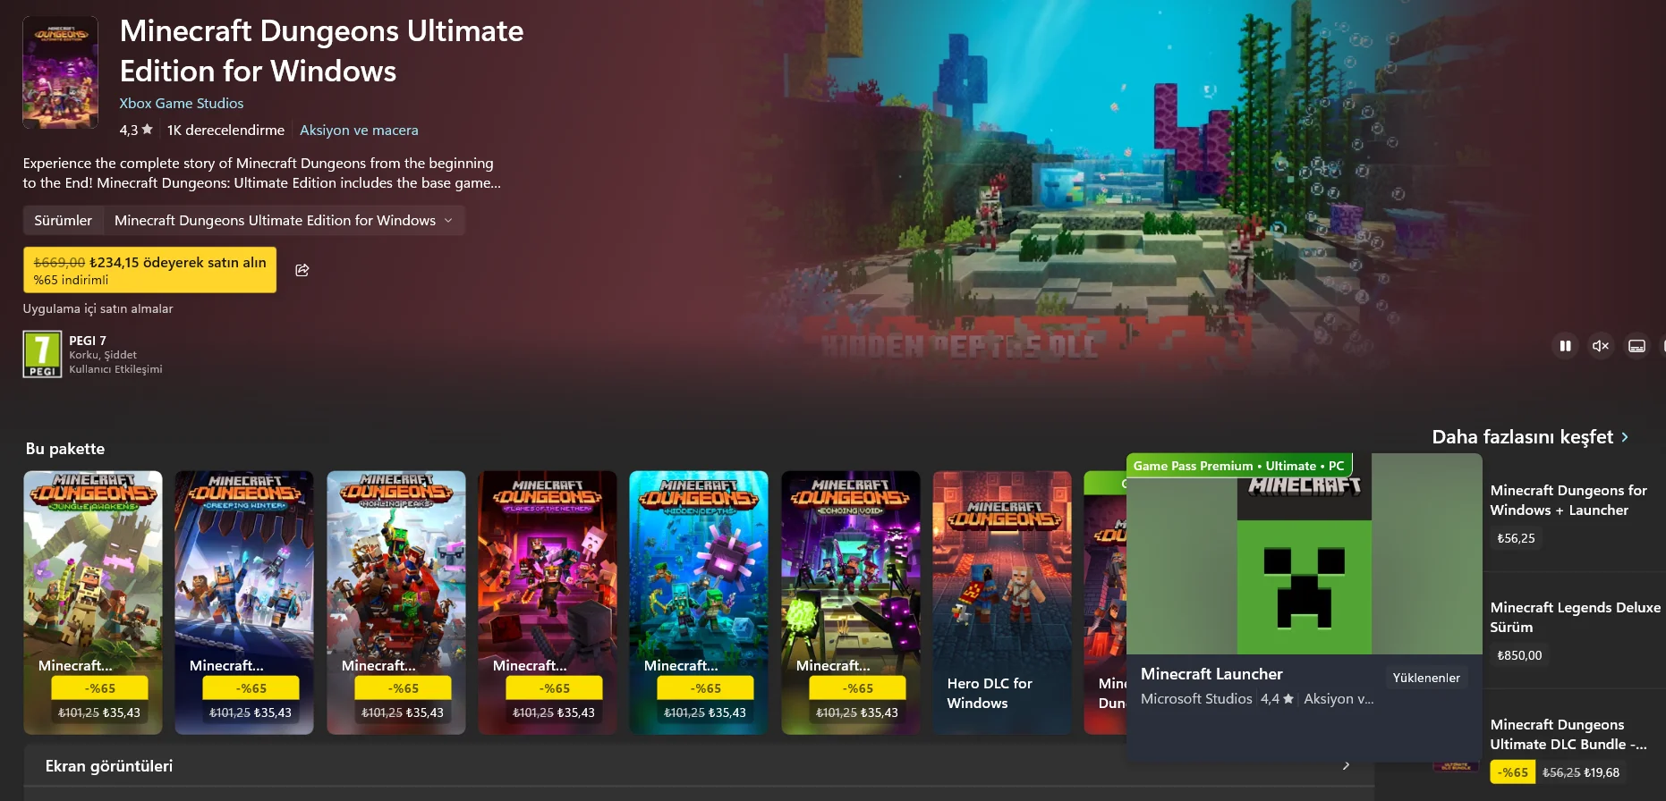1666x801 pixels.
Task: Open the Hidden Depths DLC tile
Action: point(699,603)
